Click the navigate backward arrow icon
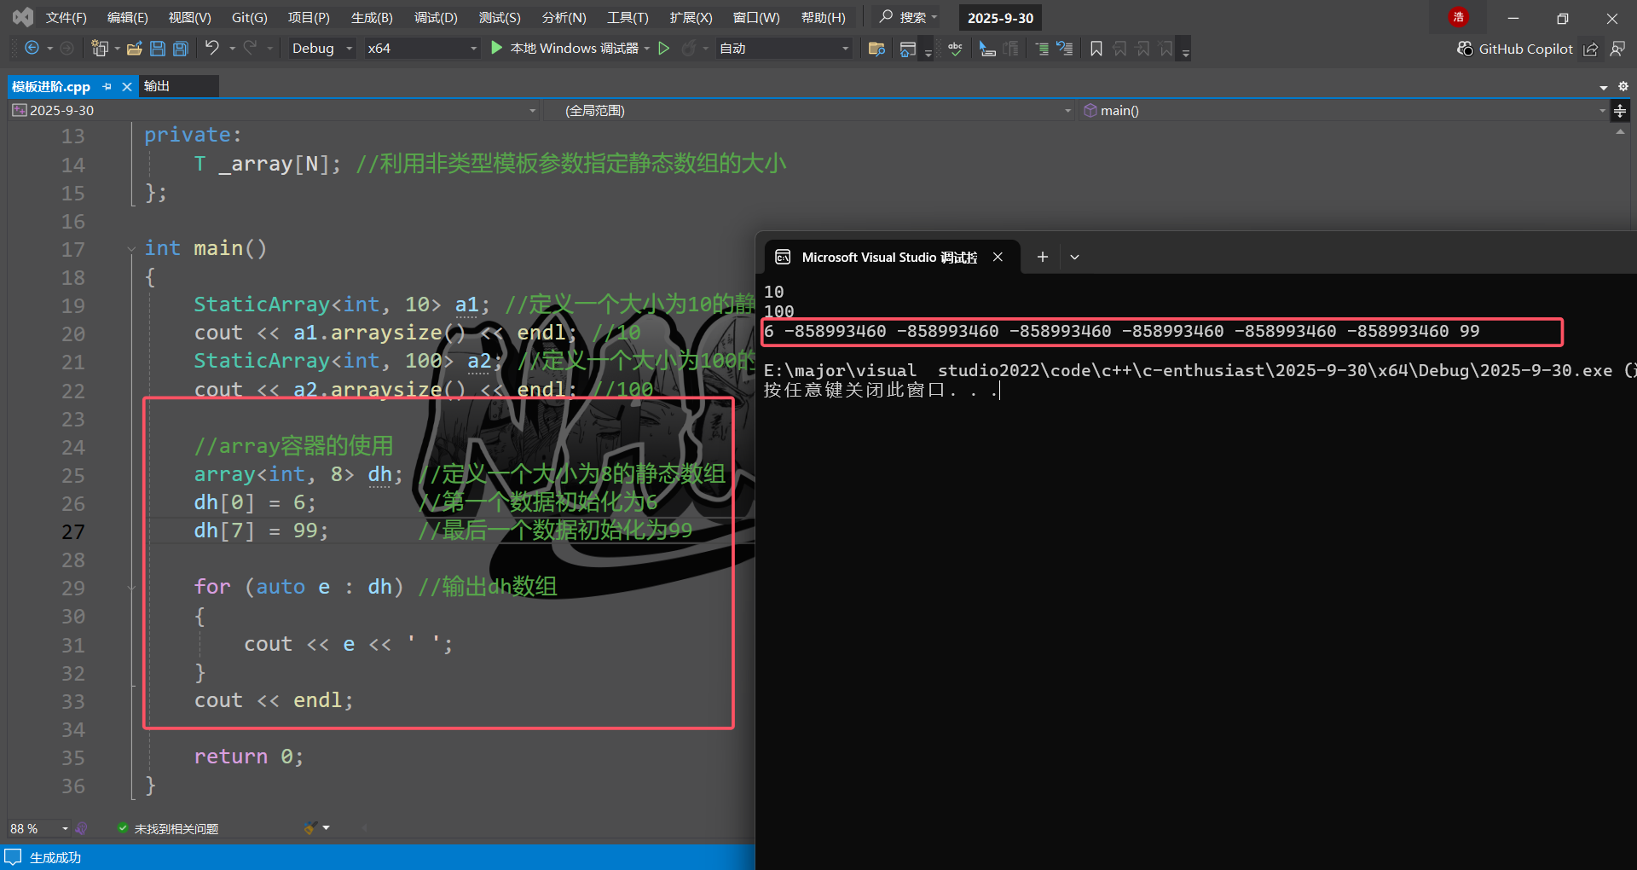Viewport: 1637px width, 870px height. coord(32,49)
